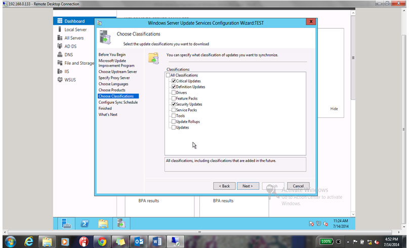
Task: Cancel the WSUS configuration wizard
Action: point(298,186)
